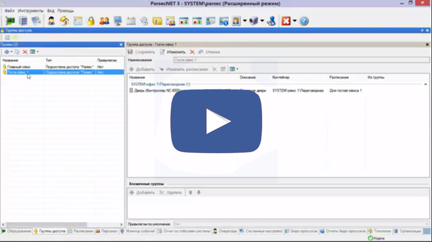The height and width of the screenshot is (242, 432).
Task: Select the Дверь controller row
Action: [x=278, y=90]
